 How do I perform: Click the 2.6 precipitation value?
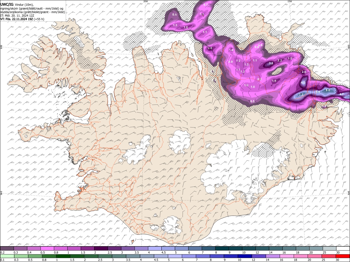coord(210,48)
